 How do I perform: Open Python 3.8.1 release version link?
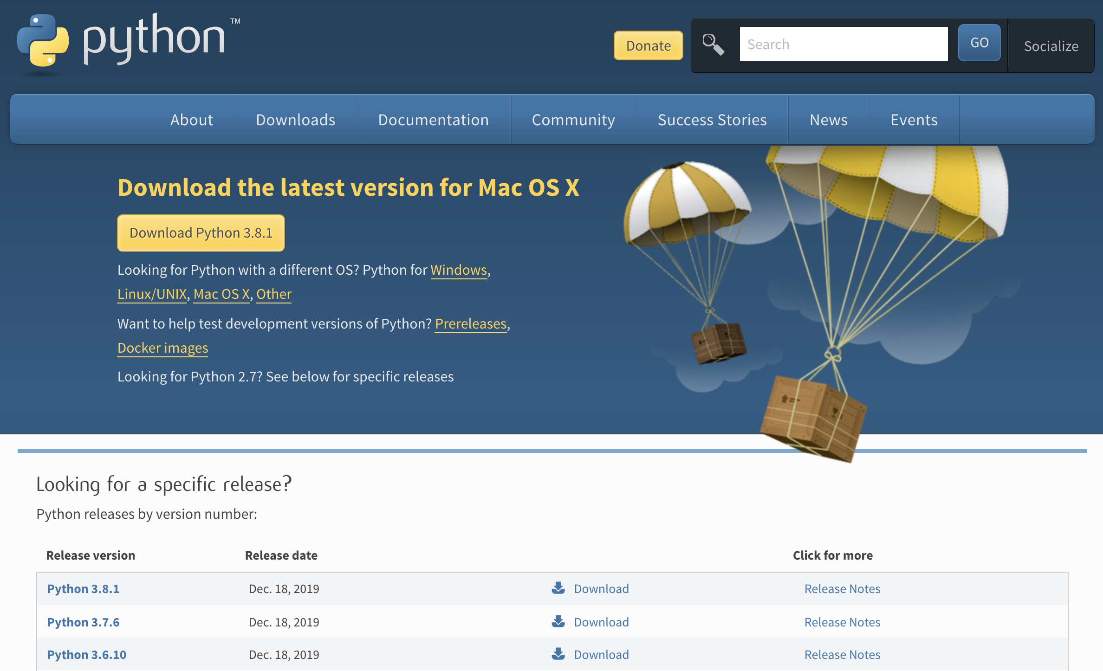[83, 589]
